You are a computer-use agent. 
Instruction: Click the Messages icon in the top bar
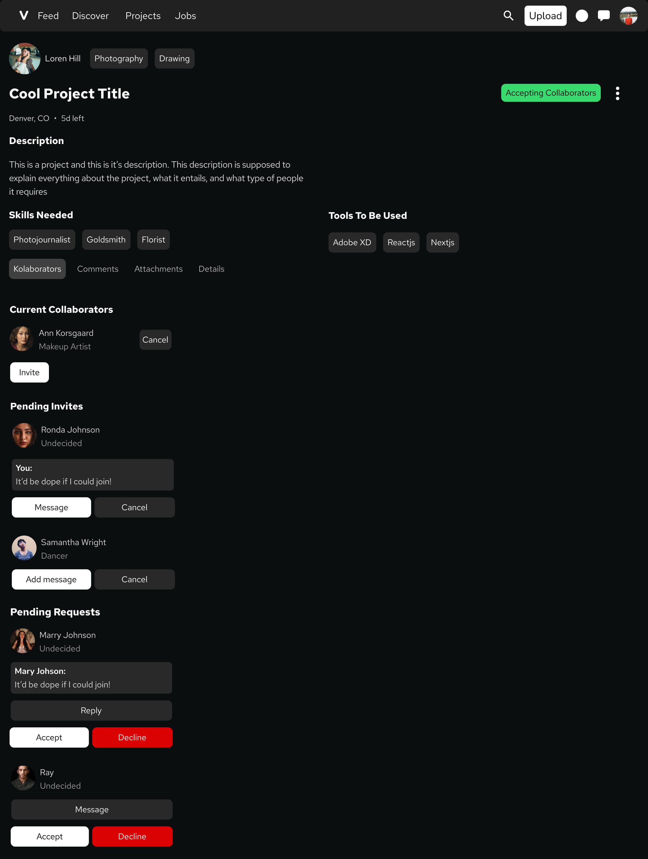point(602,15)
